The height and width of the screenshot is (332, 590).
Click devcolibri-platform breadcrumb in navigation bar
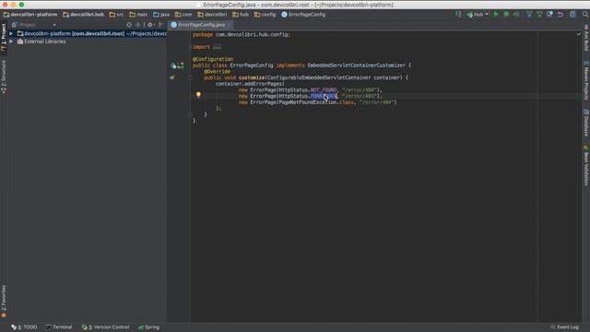(x=30, y=15)
